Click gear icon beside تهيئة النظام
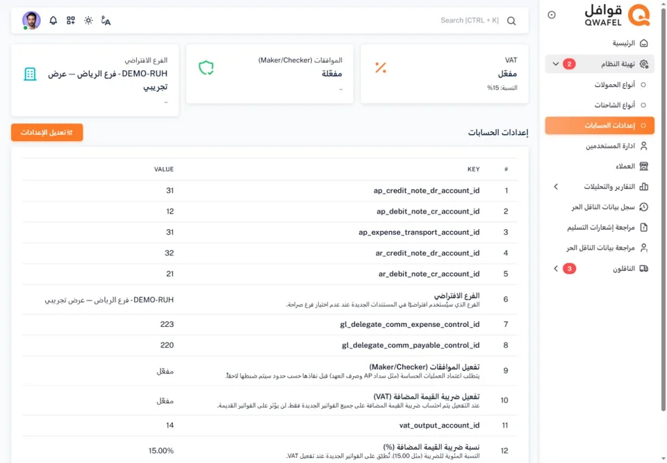The image size is (667, 463). [x=643, y=64]
